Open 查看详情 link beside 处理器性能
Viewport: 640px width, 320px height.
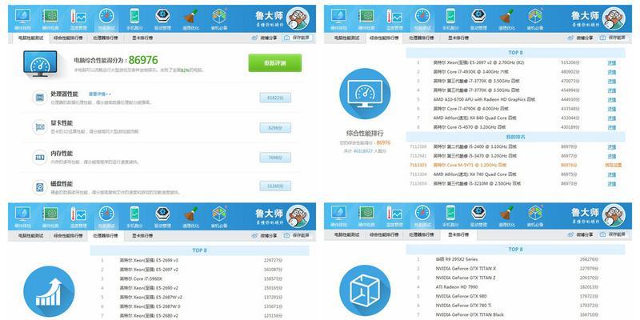click(x=99, y=94)
